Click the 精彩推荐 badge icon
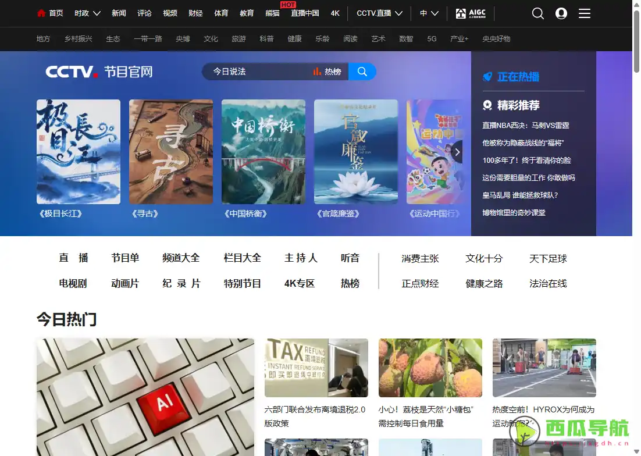This screenshot has width=641, height=456. (x=487, y=105)
